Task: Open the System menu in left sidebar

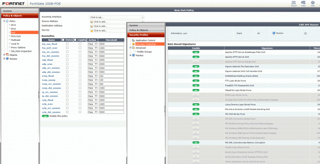Action: (20, 11)
